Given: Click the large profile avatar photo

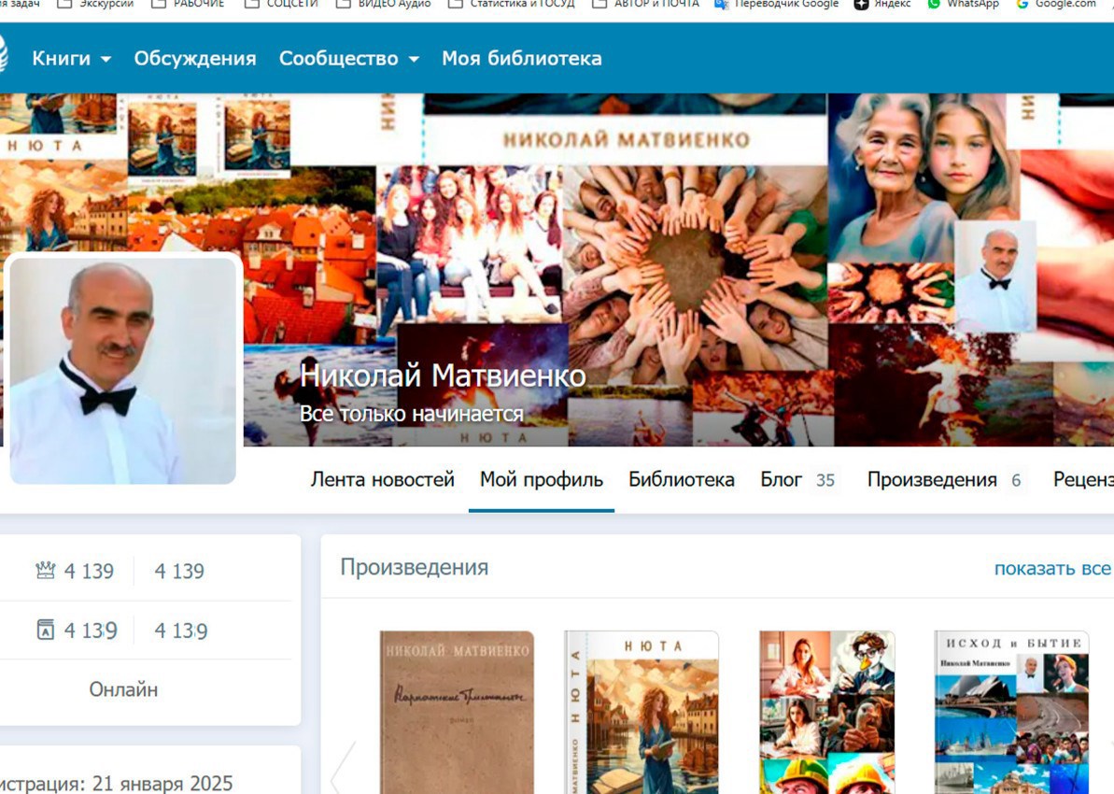Looking at the screenshot, I should pos(123,370).
